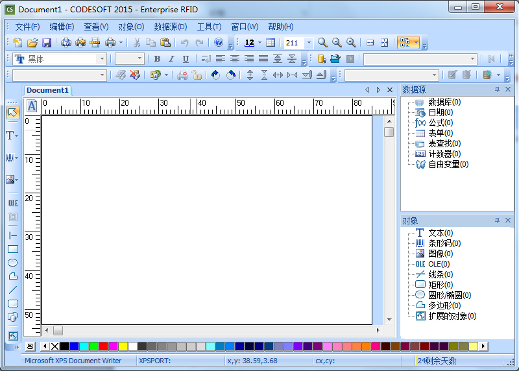Select 数据库(0) in data sources panel
The width and height of the screenshot is (519, 371).
[444, 102]
